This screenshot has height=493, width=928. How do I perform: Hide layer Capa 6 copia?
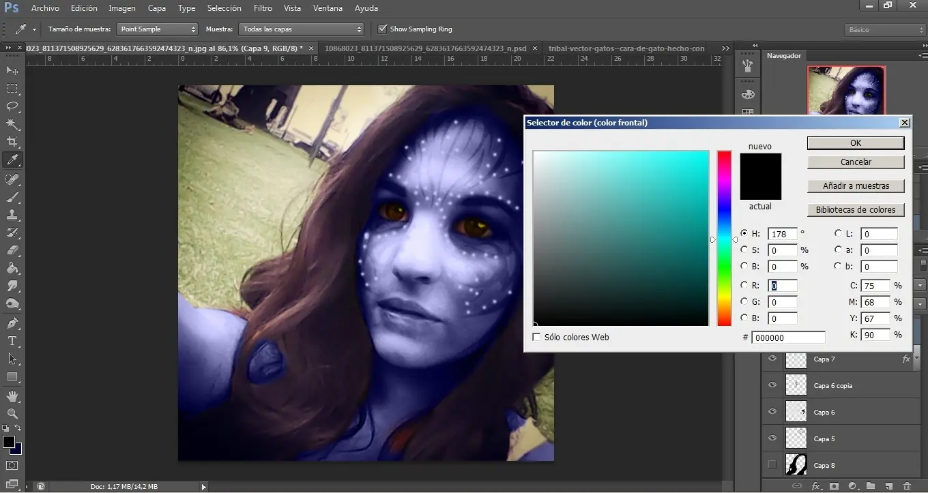[x=772, y=385]
